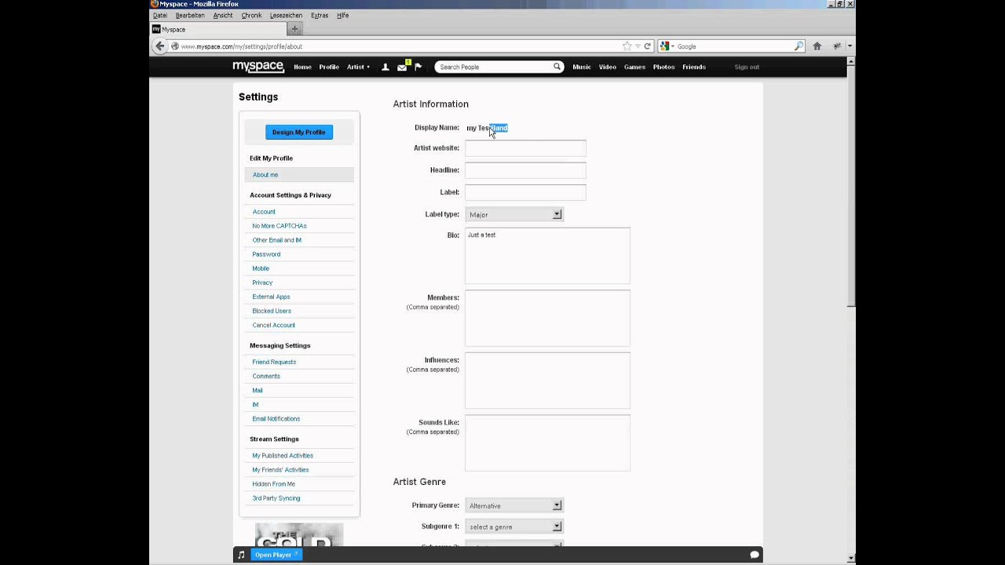Open friend requests person icon in Myspace bar
The height and width of the screenshot is (565, 1005).
tap(385, 67)
